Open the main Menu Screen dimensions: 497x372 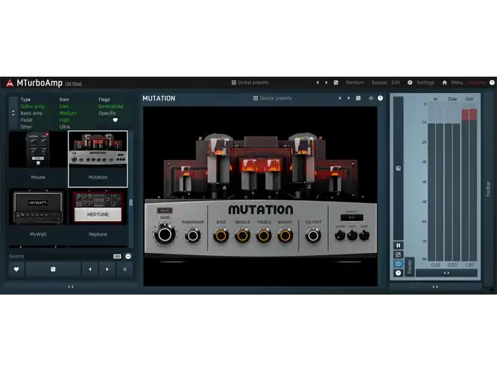coord(457,83)
